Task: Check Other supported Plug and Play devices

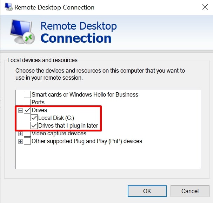Action: [27, 141]
